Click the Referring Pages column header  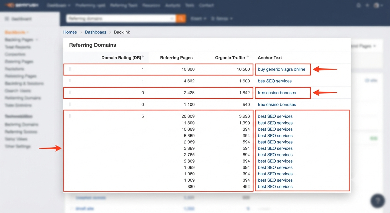(176, 58)
